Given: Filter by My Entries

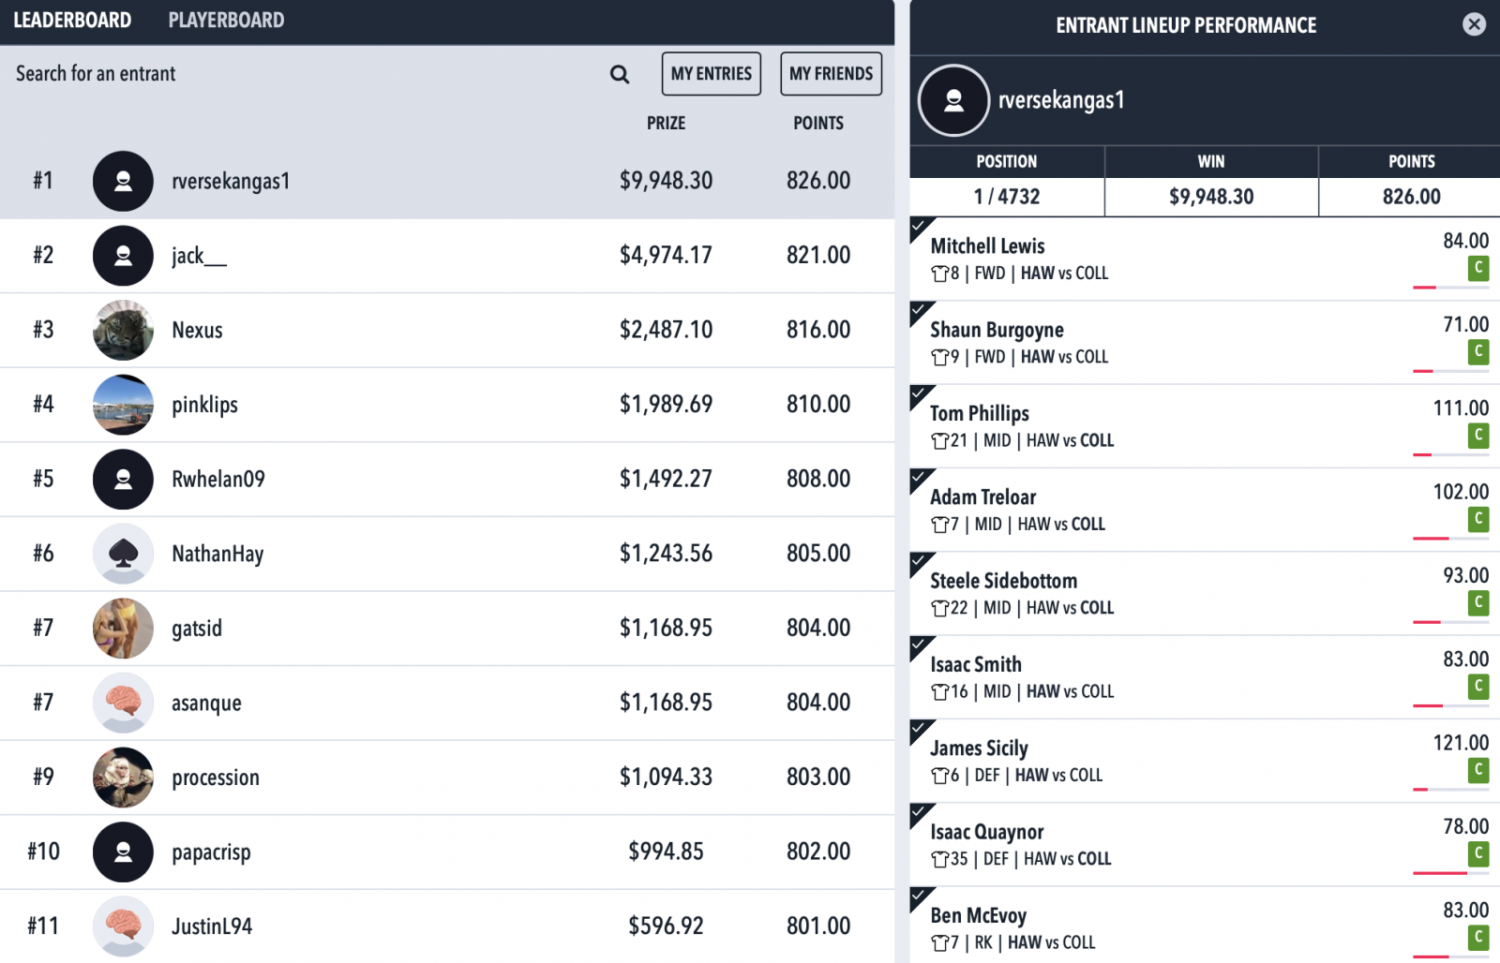Looking at the screenshot, I should coord(712,74).
